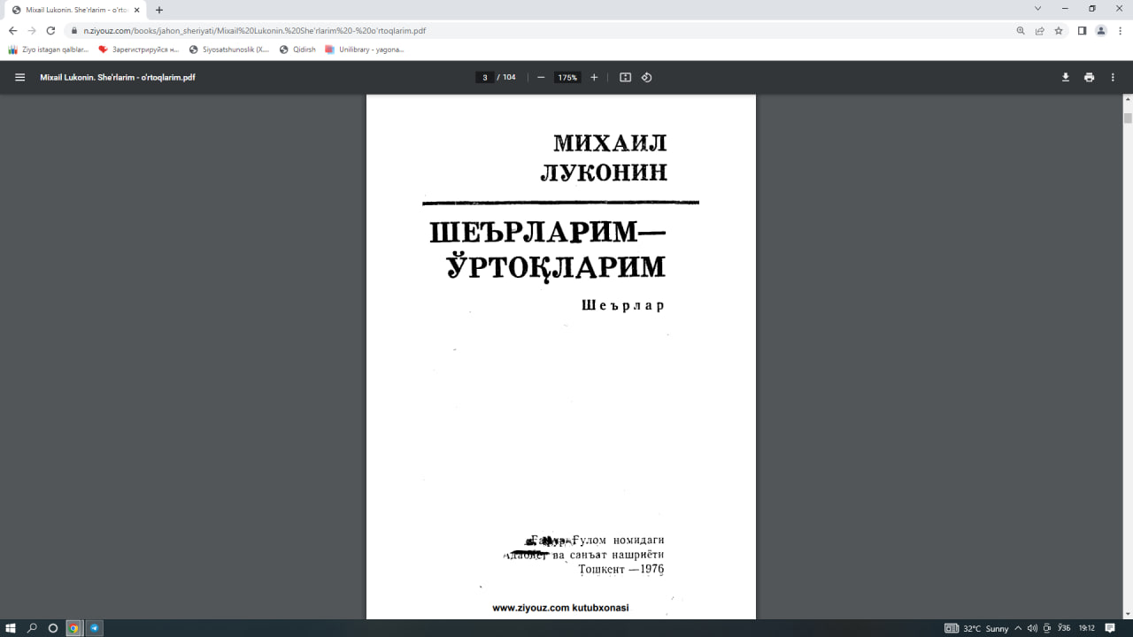Rotate the PDF page
This screenshot has height=637, width=1133.
[x=646, y=77]
